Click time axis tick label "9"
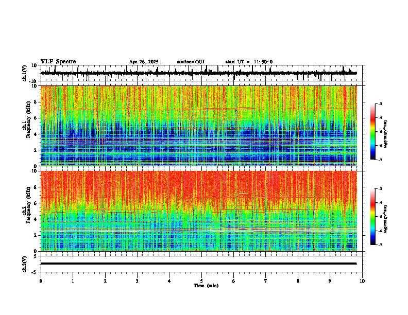 pos(330,281)
